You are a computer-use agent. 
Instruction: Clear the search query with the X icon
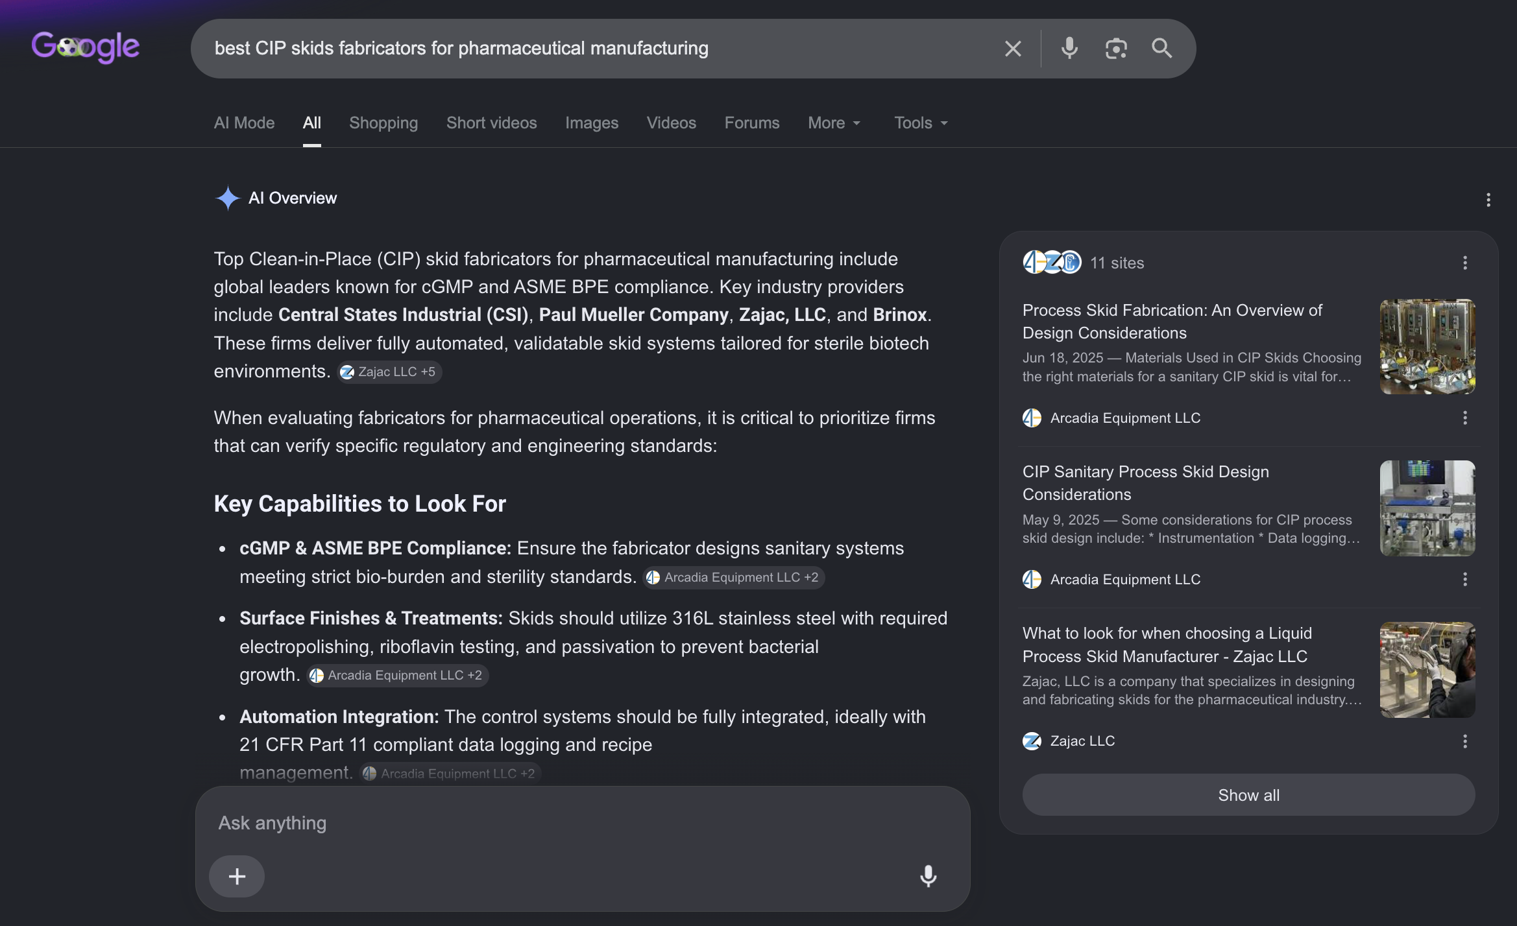tap(1013, 49)
